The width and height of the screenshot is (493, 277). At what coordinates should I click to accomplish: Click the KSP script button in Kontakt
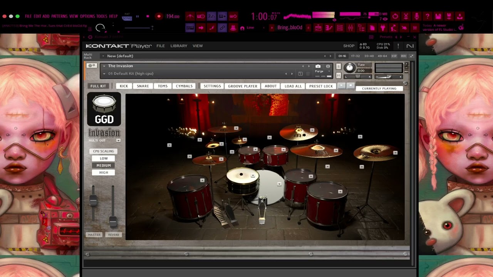coord(394,56)
